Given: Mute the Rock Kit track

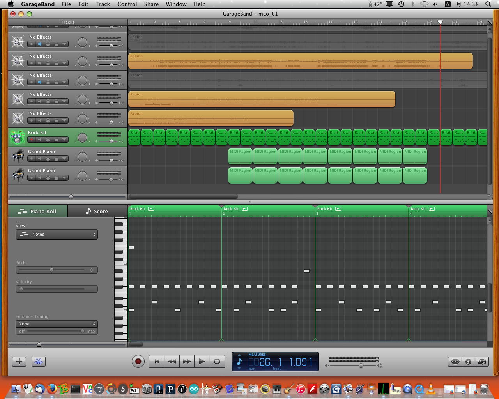Looking at the screenshot, I should [x=39, y=139].
